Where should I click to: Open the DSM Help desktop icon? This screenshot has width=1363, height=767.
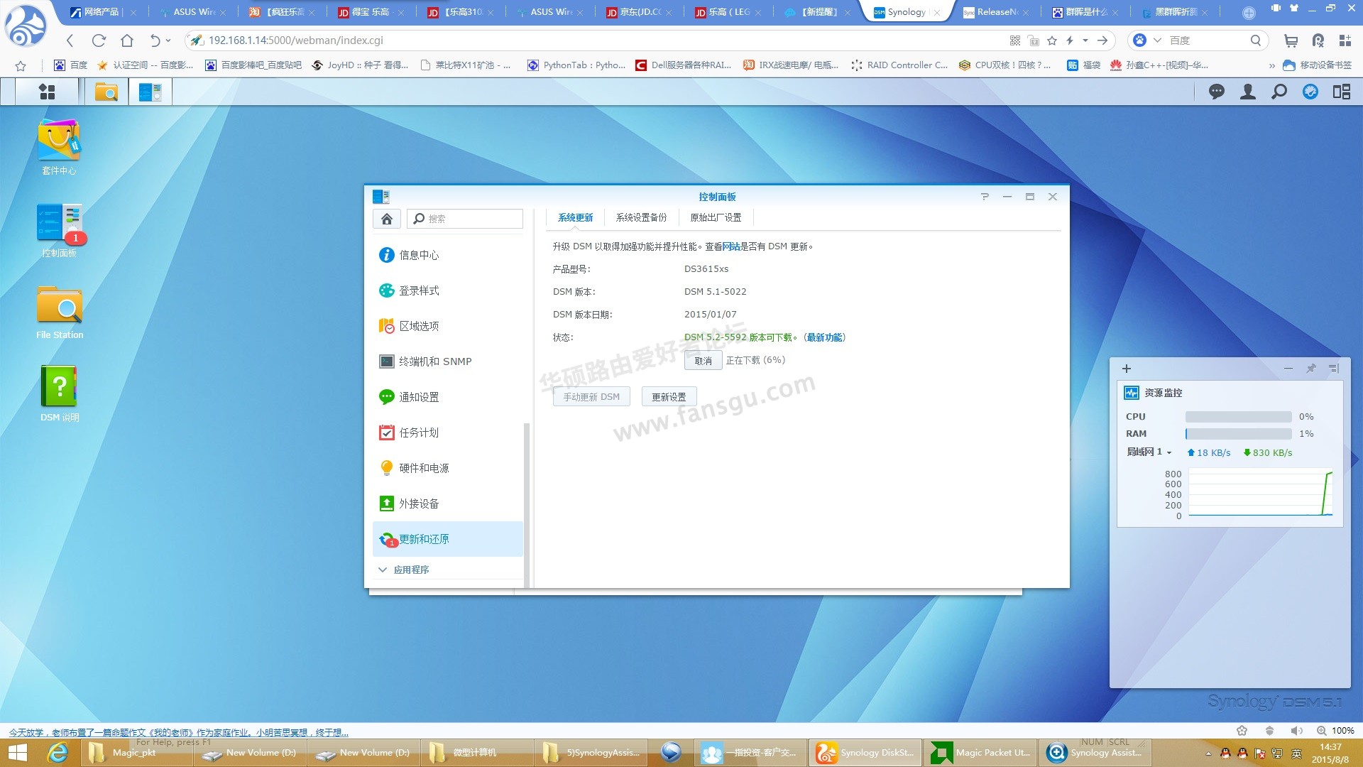pos(60,394)
